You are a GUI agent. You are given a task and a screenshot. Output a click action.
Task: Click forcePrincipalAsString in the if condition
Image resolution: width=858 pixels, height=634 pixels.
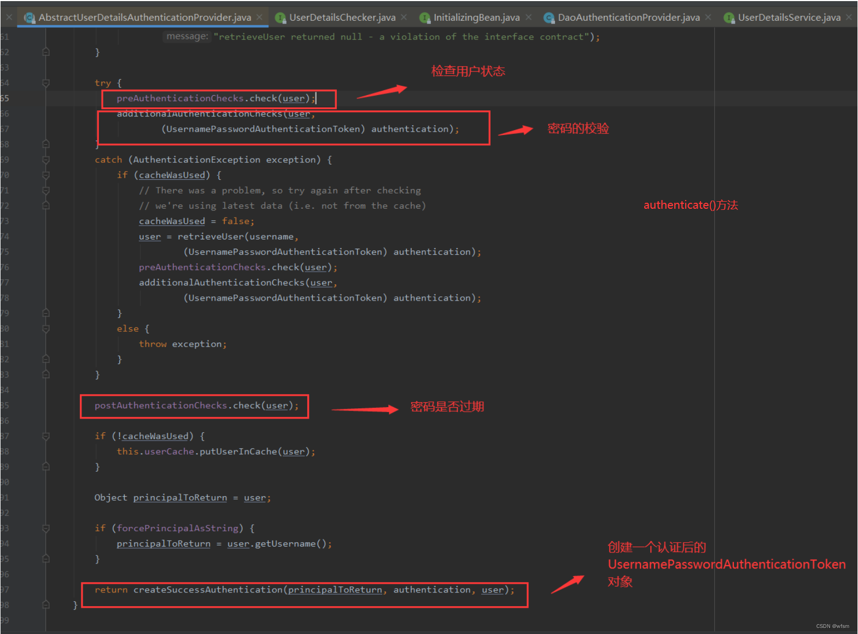pyautogui.click(x=177, y=529)
